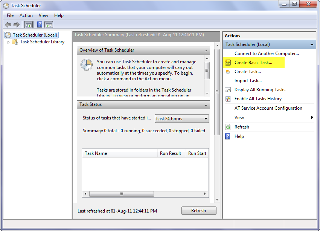Select the Run Result column header
Screen dimensions: 320x231
[171, 153]
